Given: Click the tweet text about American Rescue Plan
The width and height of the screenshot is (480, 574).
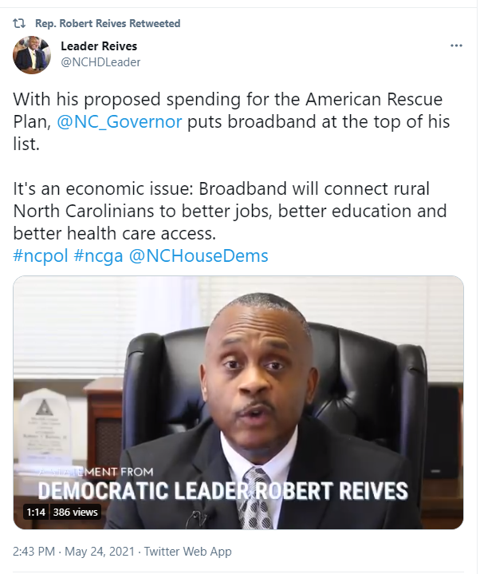Looking at the screenshot, I should (231, 121).
